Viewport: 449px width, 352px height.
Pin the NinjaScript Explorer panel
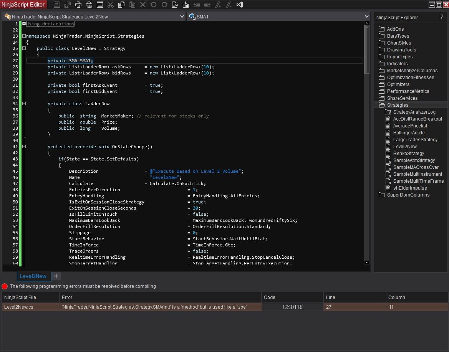[442, 17]
